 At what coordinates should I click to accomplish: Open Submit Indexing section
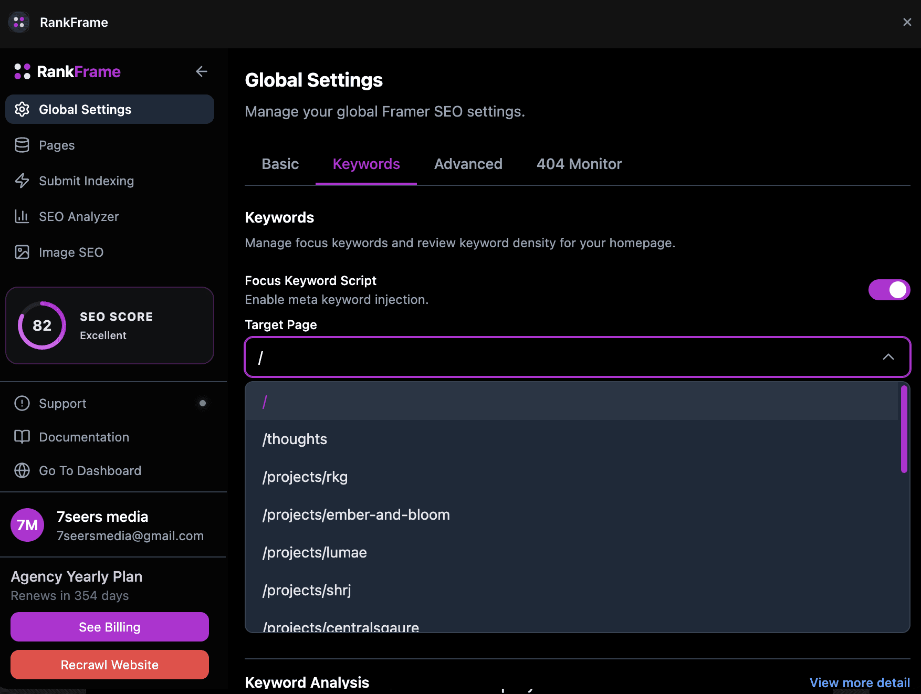110,181
